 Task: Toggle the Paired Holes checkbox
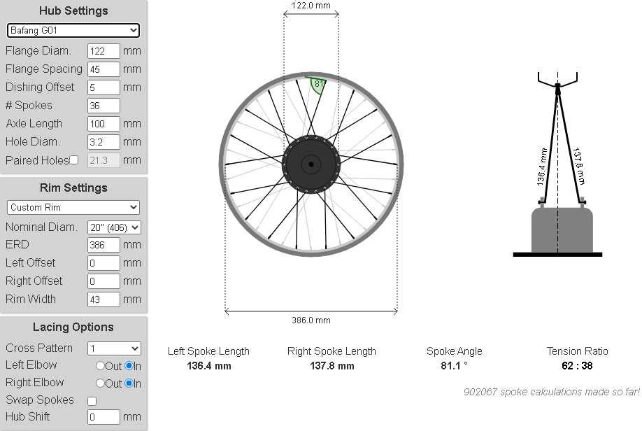pos(73,160)
